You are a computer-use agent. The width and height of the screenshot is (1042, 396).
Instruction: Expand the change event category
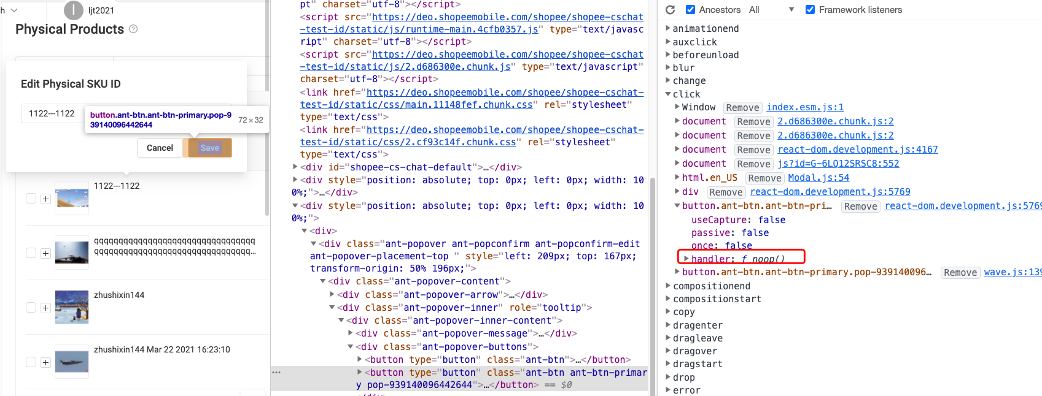click(x=668, y=80)
